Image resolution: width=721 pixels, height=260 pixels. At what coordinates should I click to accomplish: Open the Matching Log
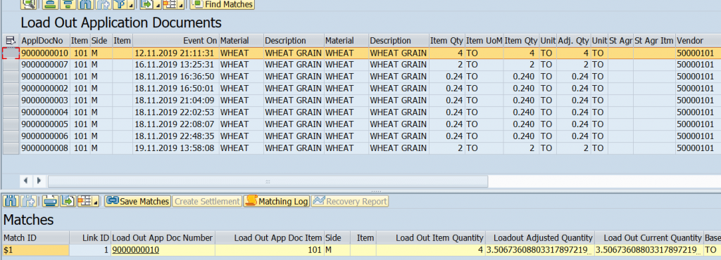point(276,201)
